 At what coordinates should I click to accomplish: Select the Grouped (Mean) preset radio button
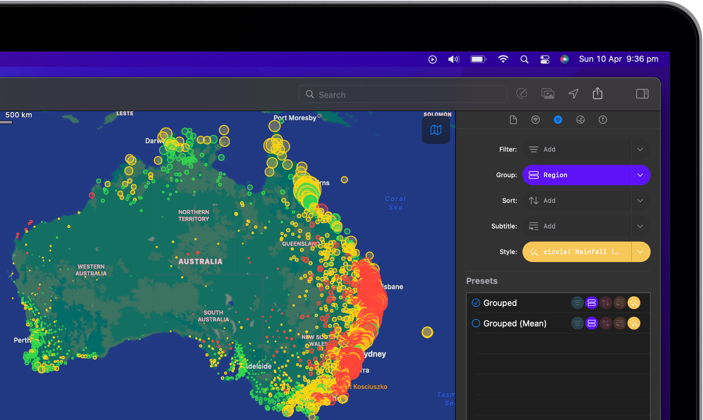click(476, 323)
